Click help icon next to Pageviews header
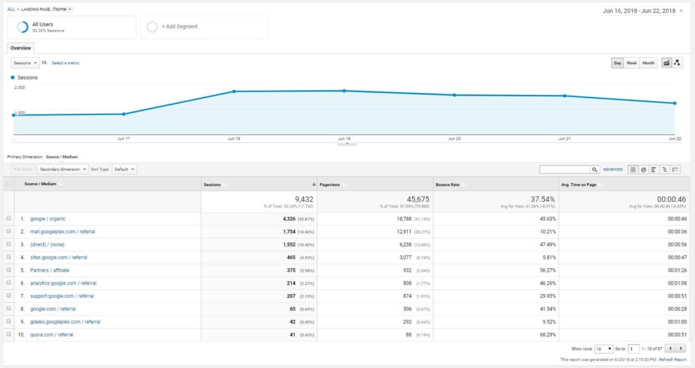This screenshot has width=695, height=368. pyautogui.click(x=344, y=184)
